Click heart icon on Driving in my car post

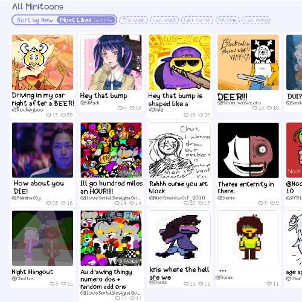pyautogui.click(x=63, y=115)
